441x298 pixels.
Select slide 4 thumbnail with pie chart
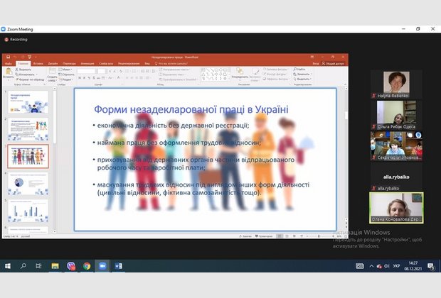tap(28, 183)
